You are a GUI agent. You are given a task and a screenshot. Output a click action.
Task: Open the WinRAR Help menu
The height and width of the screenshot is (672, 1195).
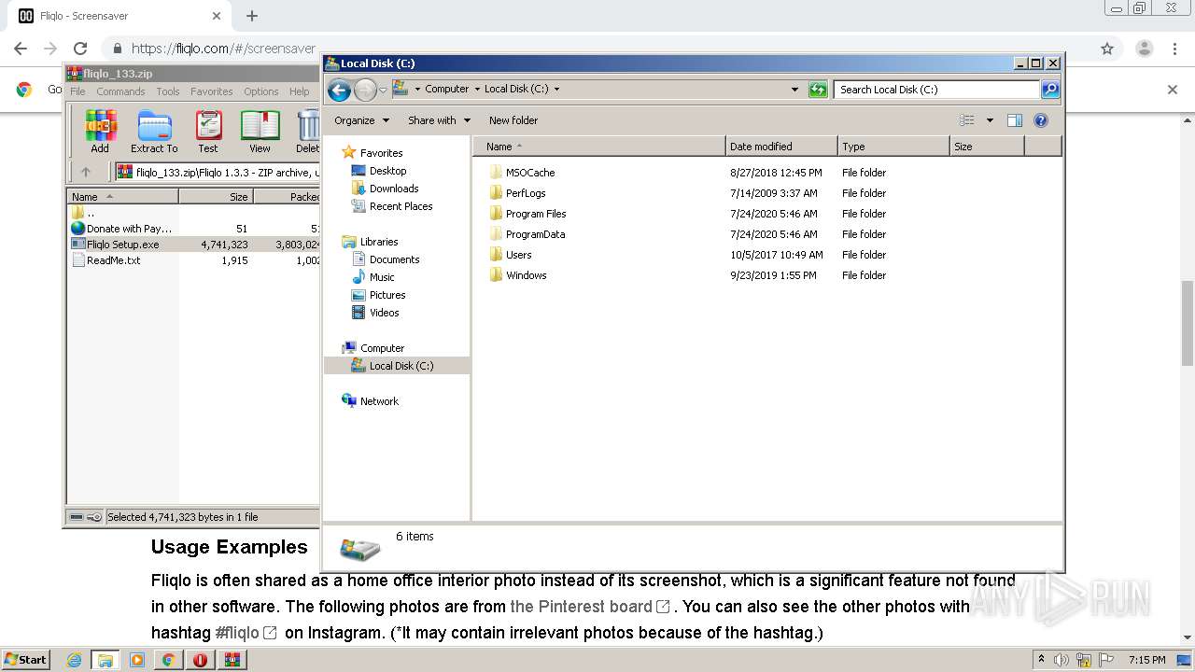299,91
